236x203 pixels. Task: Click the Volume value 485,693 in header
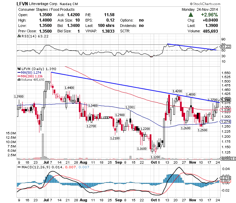tap(210, 31)
